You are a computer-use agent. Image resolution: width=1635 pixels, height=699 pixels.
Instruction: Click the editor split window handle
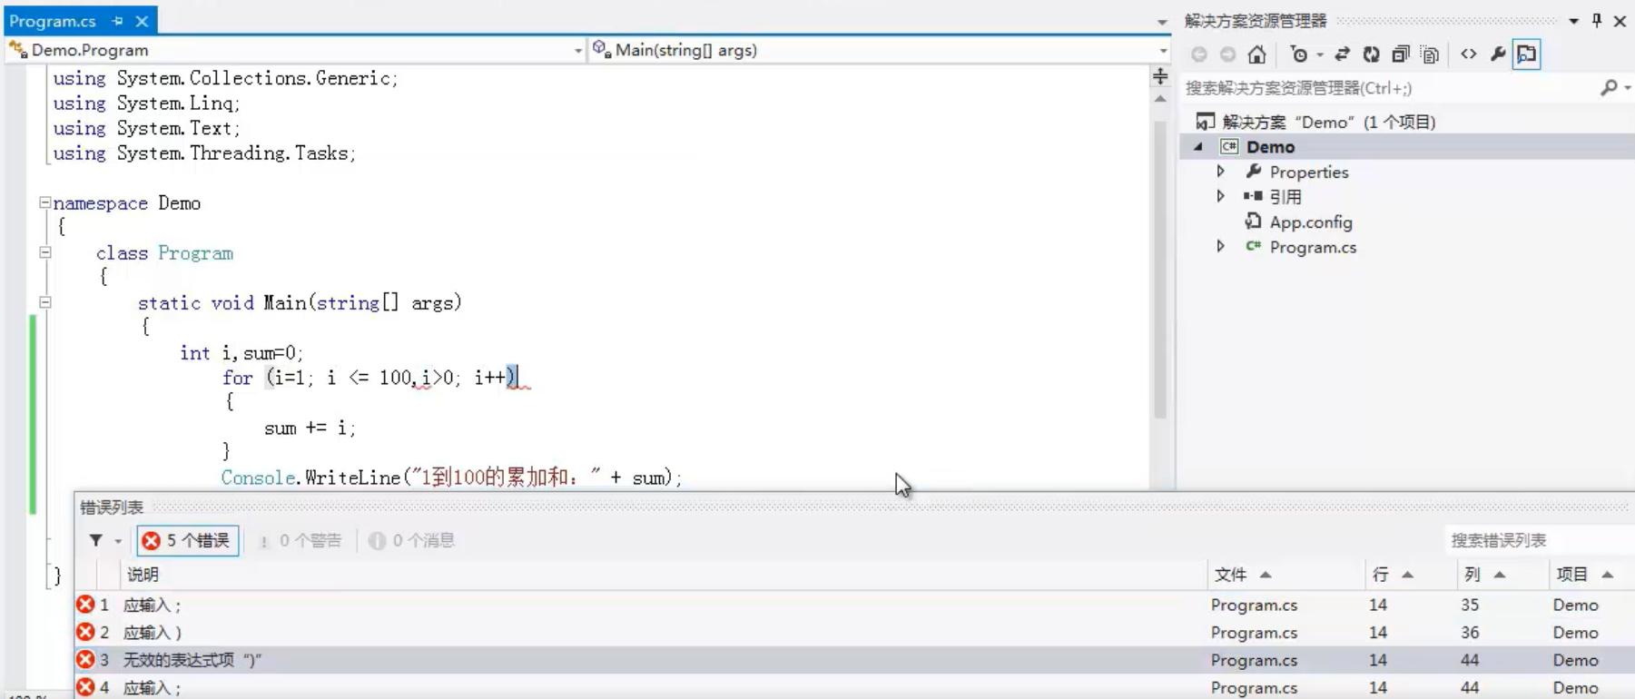pyautogui.click(x=1160, y=75)
